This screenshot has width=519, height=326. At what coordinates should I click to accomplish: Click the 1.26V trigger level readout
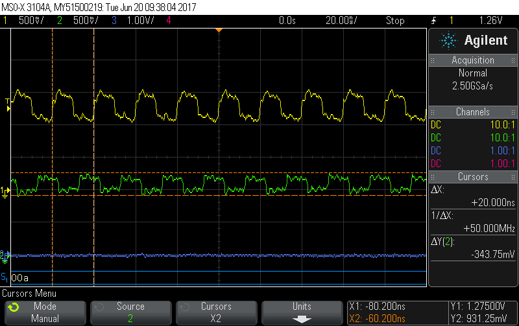tap(491, 21)
